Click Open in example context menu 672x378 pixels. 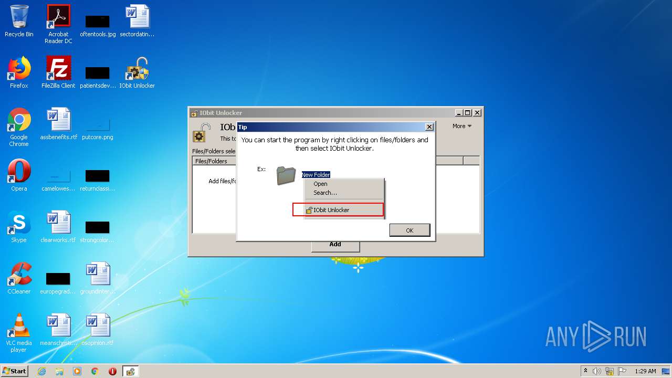point(320,184)
